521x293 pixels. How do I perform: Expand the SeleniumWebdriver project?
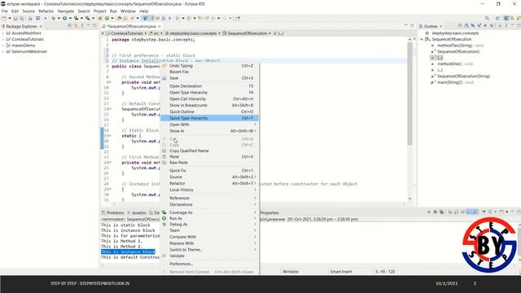[x=3, y=51]
